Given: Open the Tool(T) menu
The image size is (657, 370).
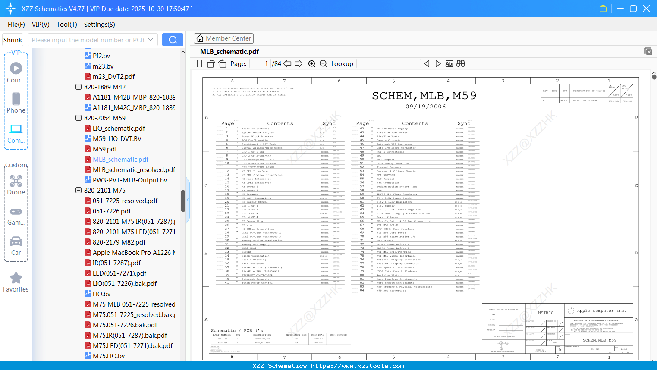Looking at the screenshot, I should [x=67, y=25].
